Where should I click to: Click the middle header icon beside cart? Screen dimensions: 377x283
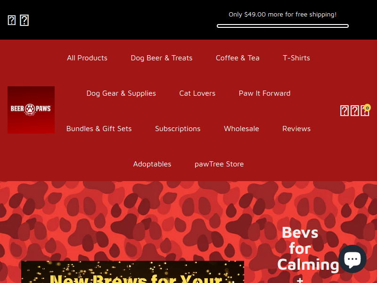click(355, 111)
